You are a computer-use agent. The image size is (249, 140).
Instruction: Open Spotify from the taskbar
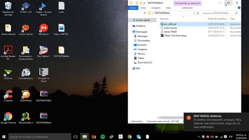pos(103,136)
